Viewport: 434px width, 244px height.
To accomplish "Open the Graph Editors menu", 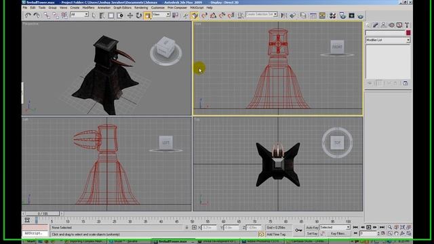I will (122, 7).
